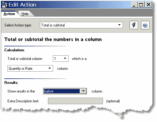
Task: Expand the native column dropdown arrow
Action: (83, 91)
